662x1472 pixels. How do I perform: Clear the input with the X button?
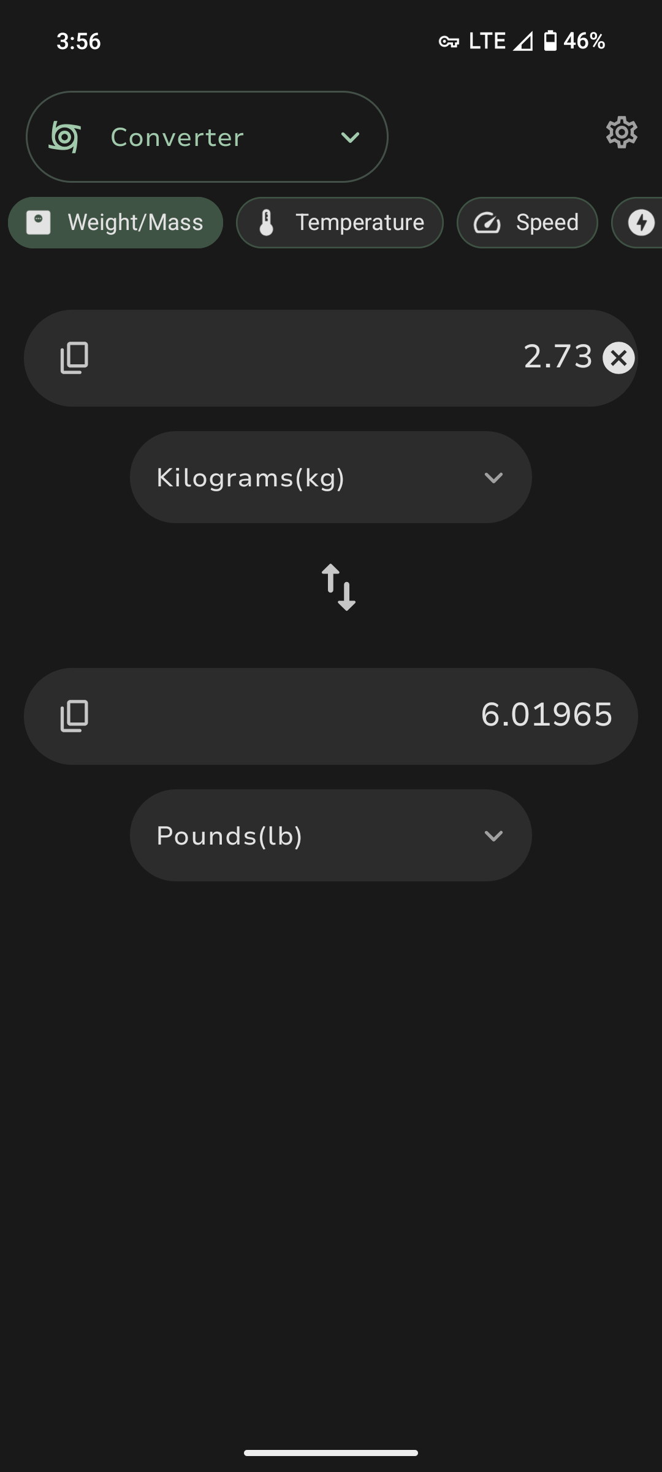coord(618,358)
